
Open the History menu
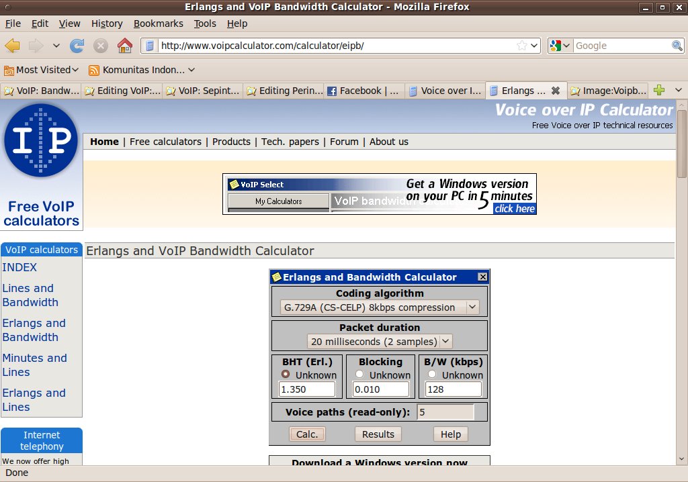tap(107, 23)
